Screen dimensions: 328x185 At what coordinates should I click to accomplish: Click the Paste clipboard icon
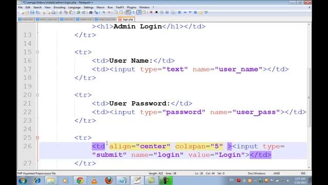(71, 12)
